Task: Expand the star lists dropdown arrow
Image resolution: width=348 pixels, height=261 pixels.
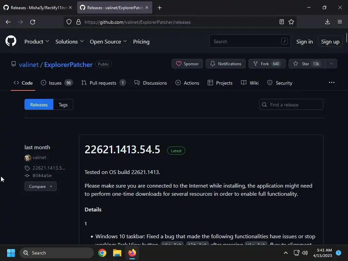Action: coord(331,64)
